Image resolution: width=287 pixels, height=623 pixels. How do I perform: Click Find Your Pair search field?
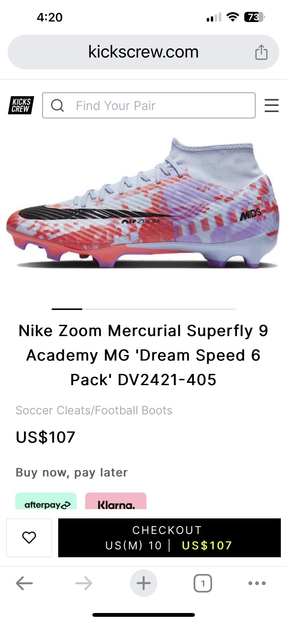tap(149, 105)
